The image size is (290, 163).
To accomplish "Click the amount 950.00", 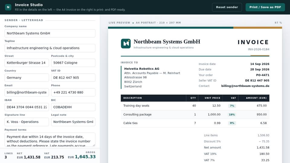I will 262,115.
